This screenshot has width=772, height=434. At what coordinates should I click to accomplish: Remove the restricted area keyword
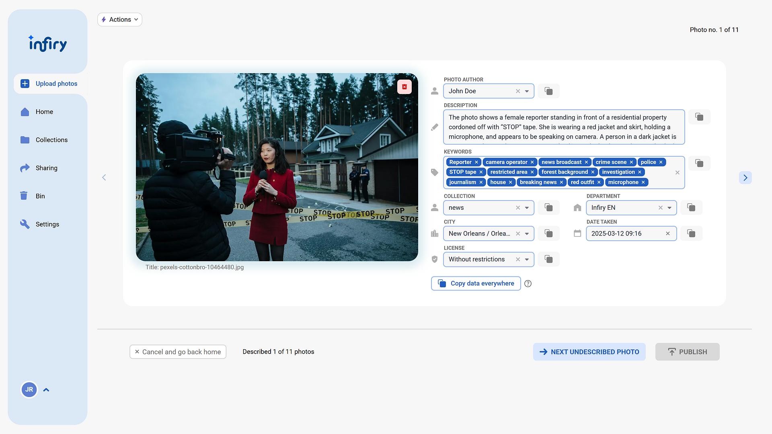tap(532, 172)
